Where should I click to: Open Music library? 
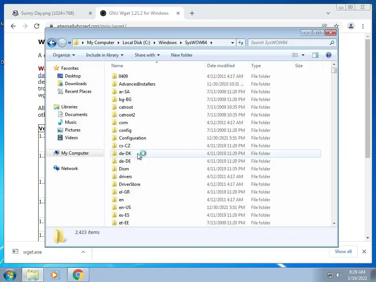pyautogui.click(x=70, y=122)
